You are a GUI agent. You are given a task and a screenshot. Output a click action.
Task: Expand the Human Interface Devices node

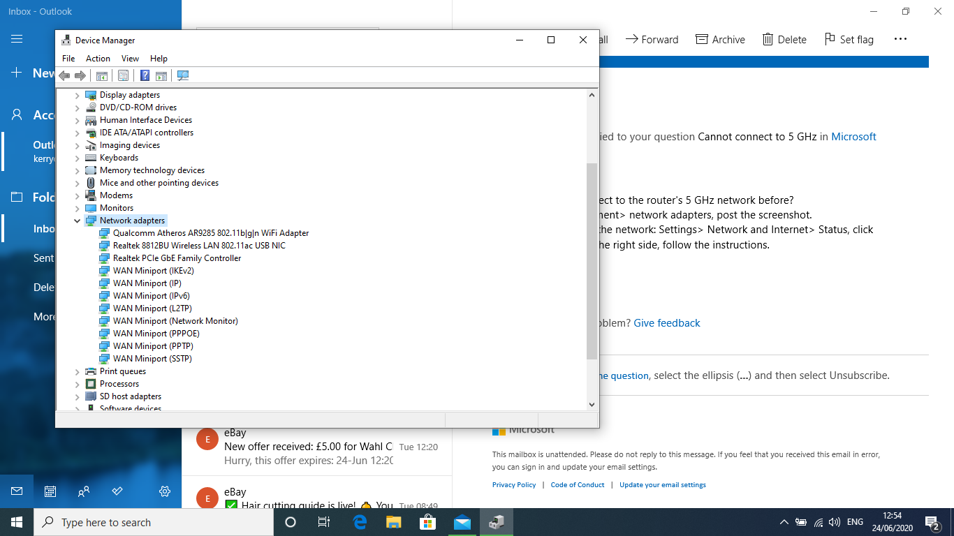[77, 120]
